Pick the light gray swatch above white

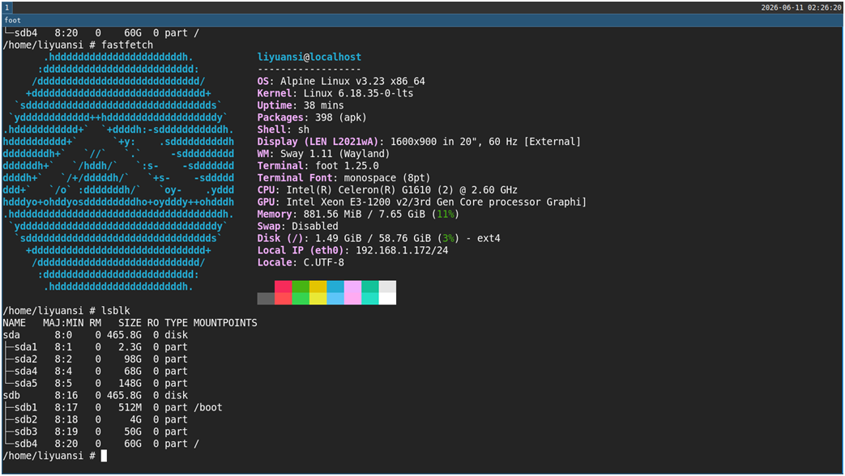[x=387, y=287]
